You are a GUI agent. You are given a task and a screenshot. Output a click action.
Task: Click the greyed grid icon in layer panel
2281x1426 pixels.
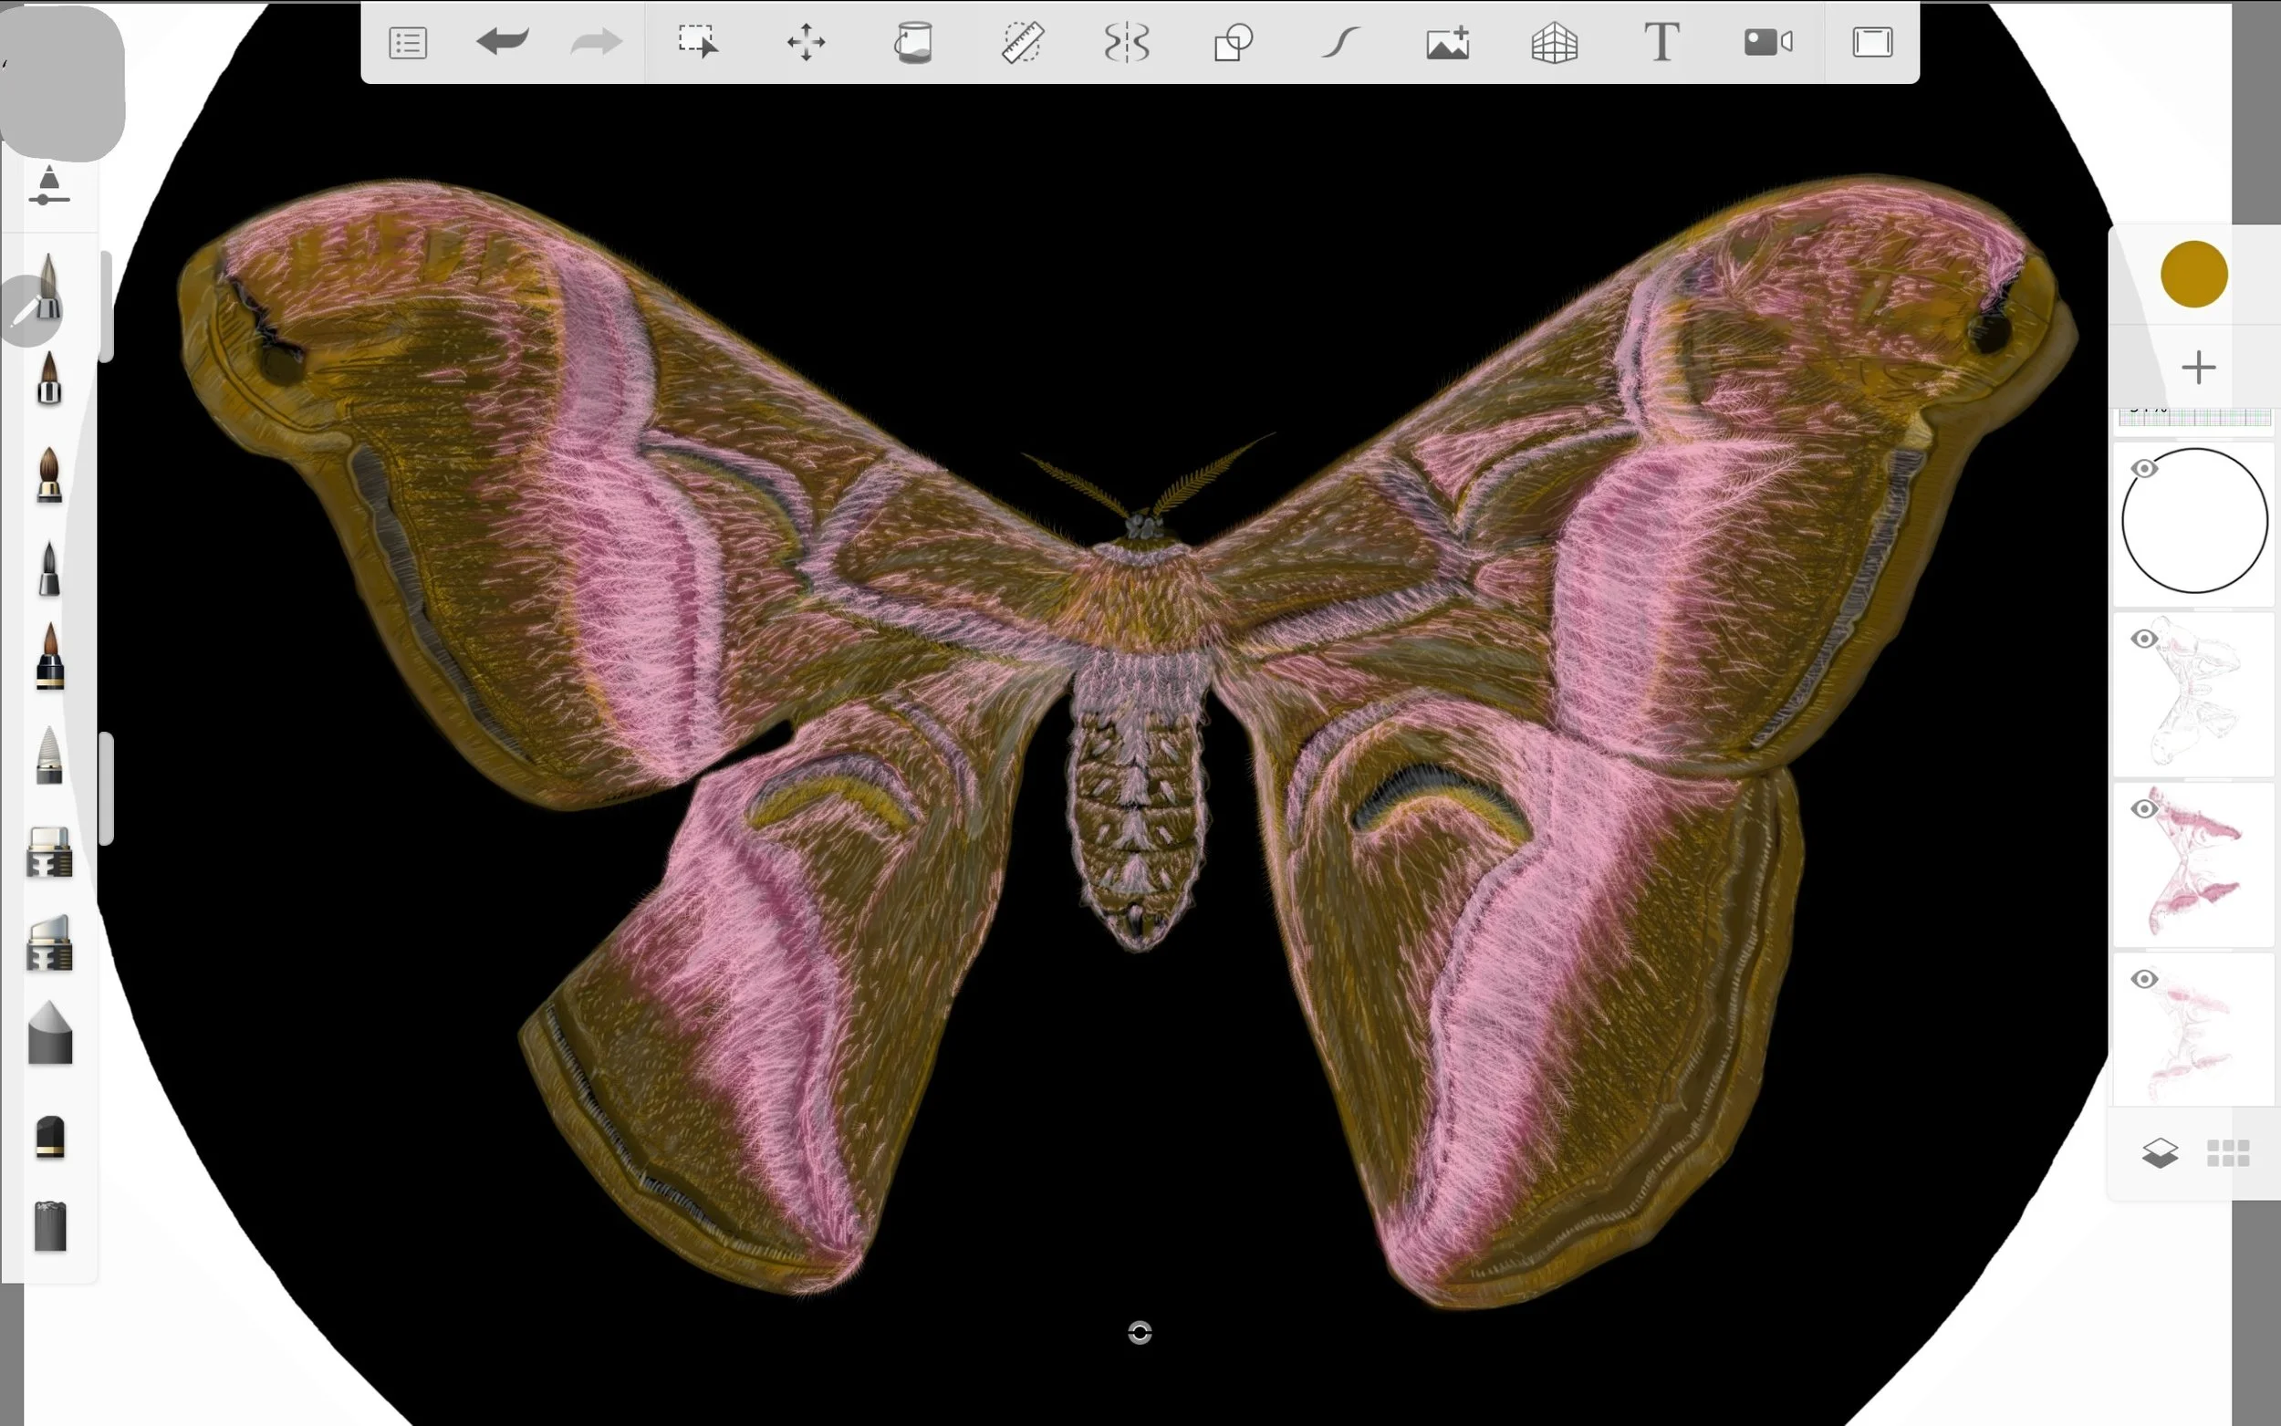pos(2228,1152)
